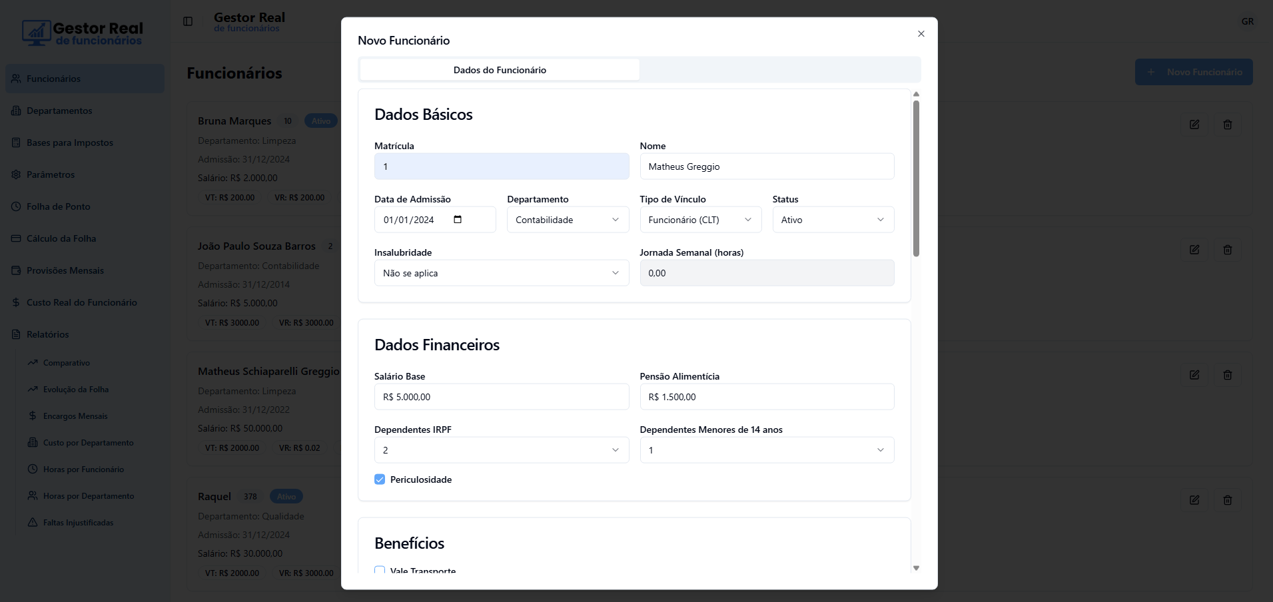
Task: Open the date picker calendar icon
Action: [x=458, y=220]
